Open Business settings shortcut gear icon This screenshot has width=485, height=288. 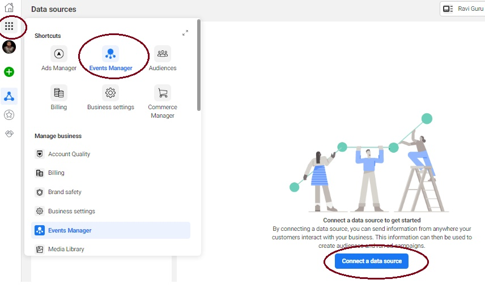pyautogui.click(x=110, y=93)
